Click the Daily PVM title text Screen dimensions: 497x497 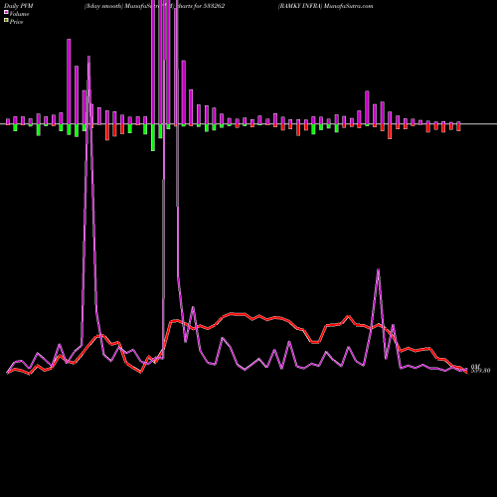(x=19, y=6)
